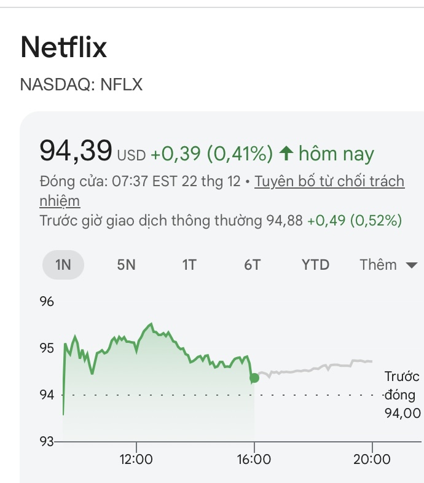Select the 1T chart range tab
Screen dimensions: 424x483
189,265
